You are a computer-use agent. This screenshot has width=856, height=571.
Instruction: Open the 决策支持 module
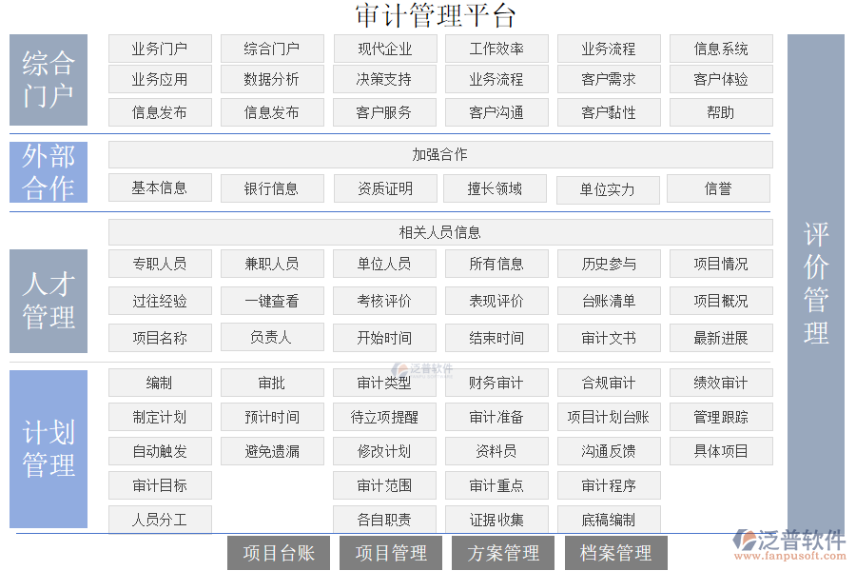point(384,80)
